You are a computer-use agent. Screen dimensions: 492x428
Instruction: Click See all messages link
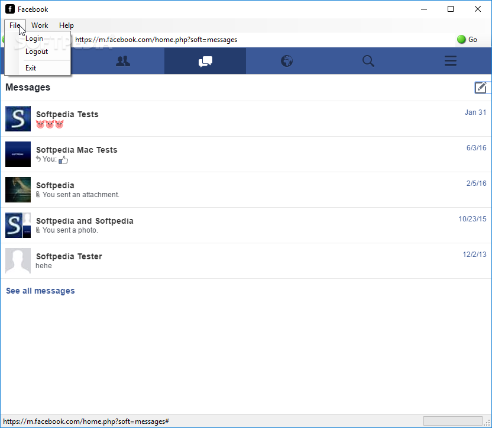(x=40, y=291)
